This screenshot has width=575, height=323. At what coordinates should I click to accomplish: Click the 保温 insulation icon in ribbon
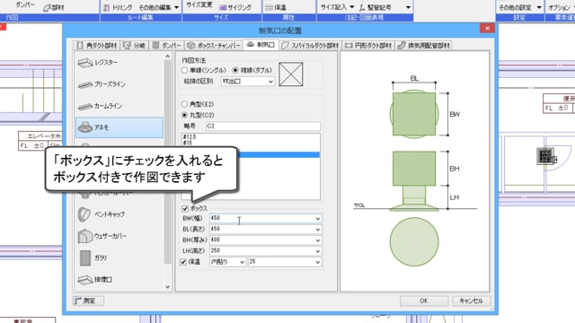(269, 7)
